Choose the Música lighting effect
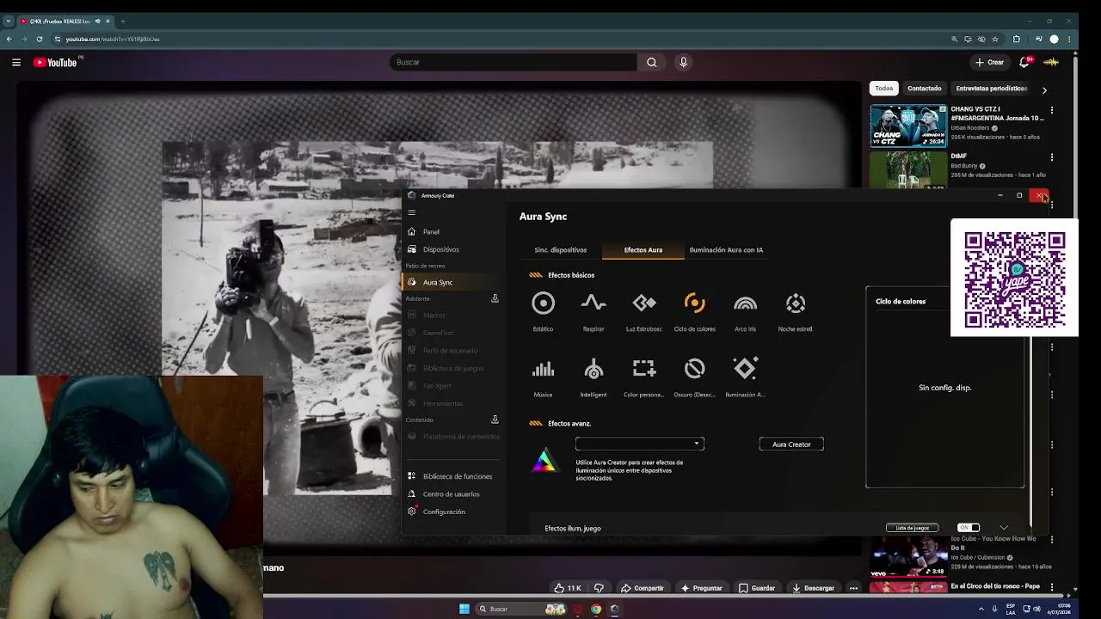 (543, 377)
